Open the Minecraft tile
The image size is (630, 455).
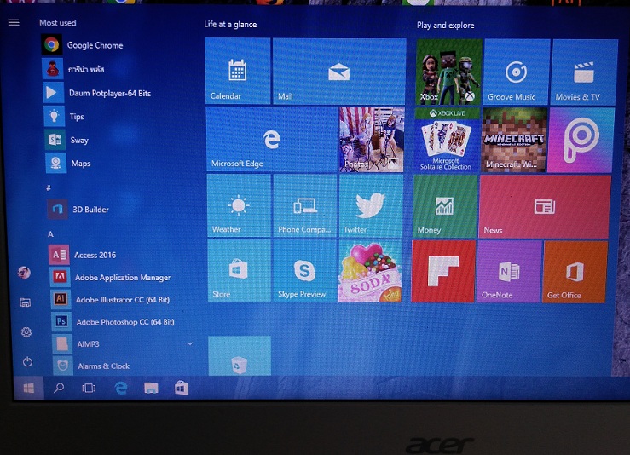coord(514,140)
